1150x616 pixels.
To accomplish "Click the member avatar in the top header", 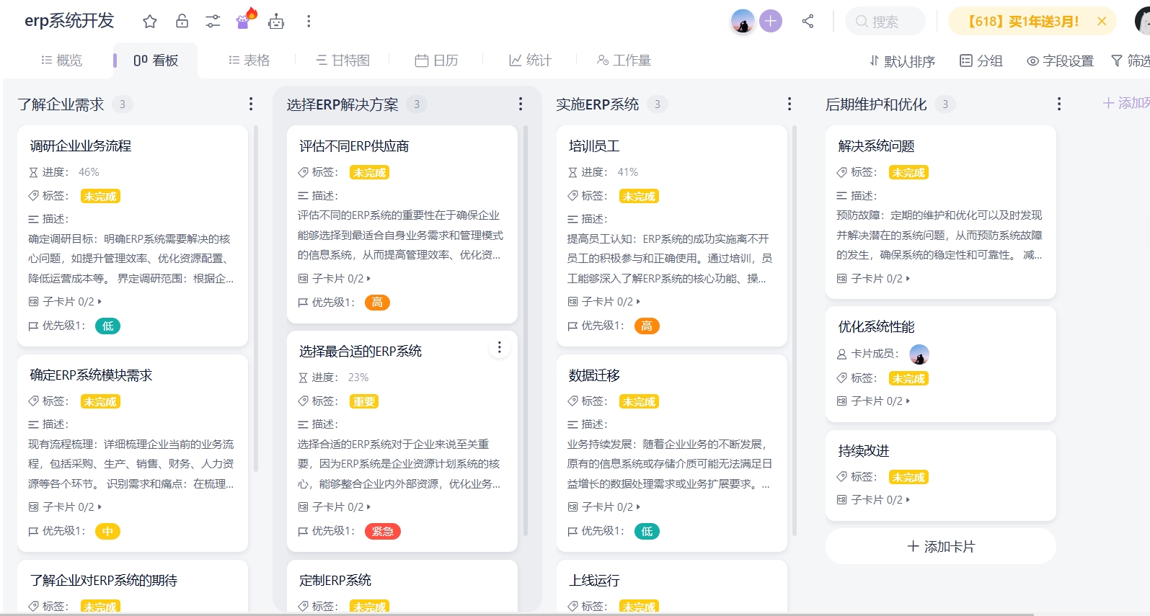I will click(x=743, y=22).
